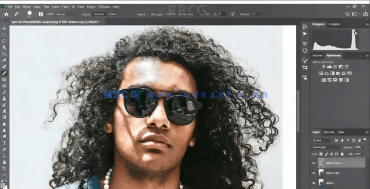Image resolution: width=370 pixels, height=189 pixels.
Task: Select the Gradient tool
Action: point(4,117)
